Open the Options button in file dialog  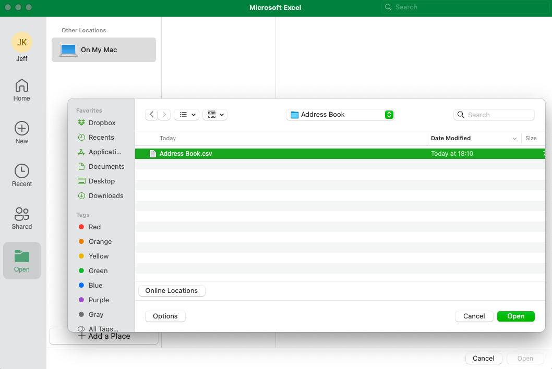coord(165,316)
